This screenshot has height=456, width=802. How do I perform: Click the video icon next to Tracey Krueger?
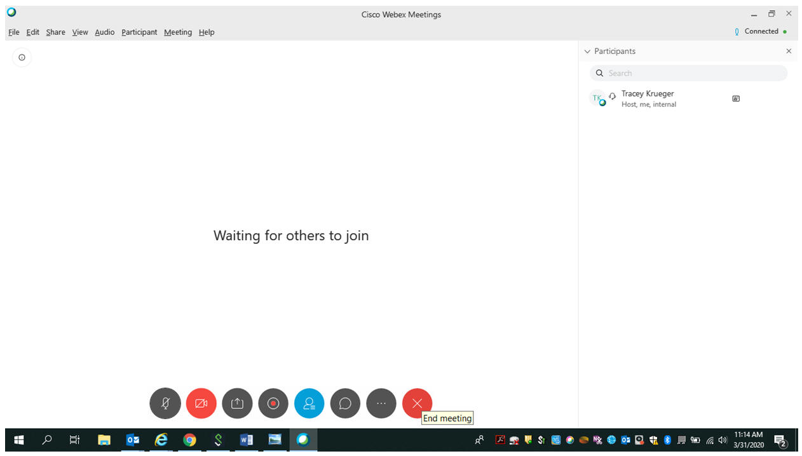(736, 98)
